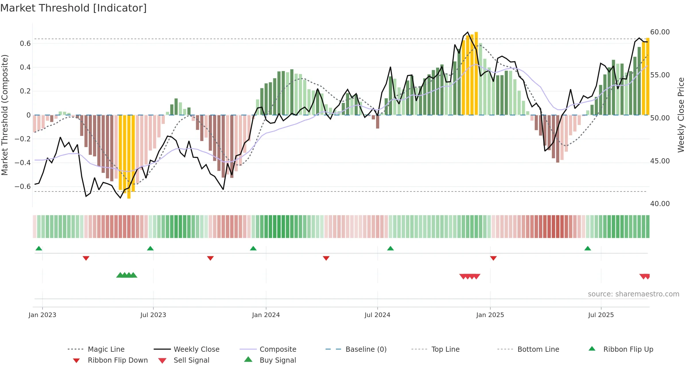Click the Jul 2023 x-axis label
Viewport: 689px width, 387px height.
pyautogui.click(x=153, y=315)
